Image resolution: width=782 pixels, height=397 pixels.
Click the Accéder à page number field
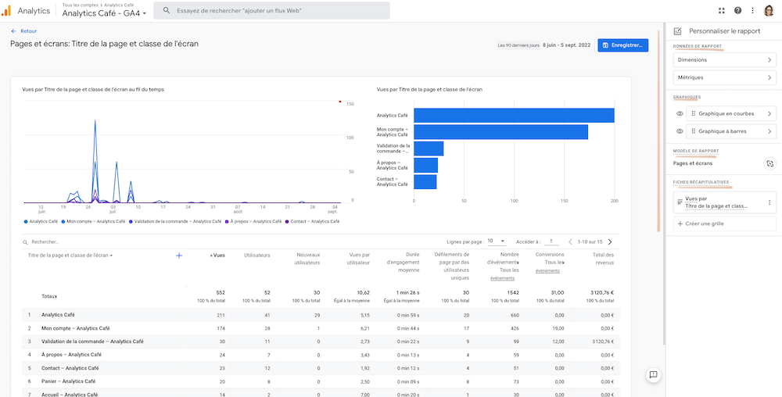(551, 241)
